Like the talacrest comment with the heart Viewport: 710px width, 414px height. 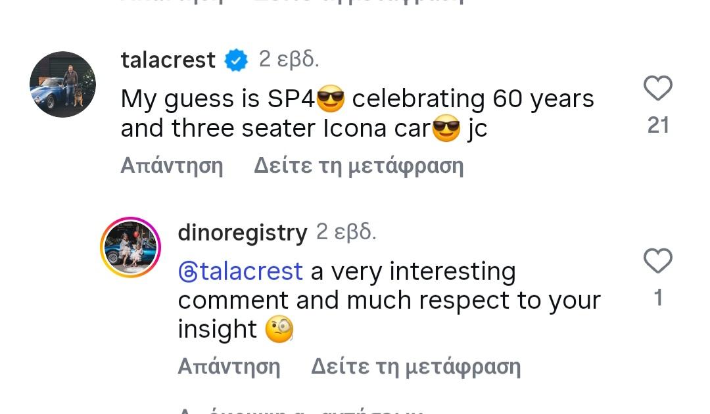tap(657, 89)
